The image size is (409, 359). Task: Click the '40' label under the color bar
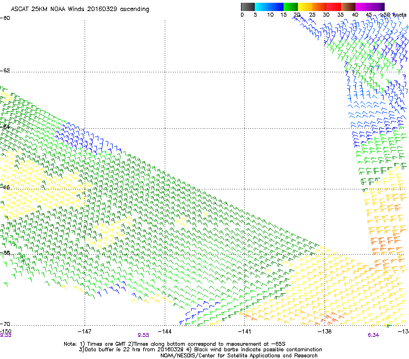coord(355,15)
